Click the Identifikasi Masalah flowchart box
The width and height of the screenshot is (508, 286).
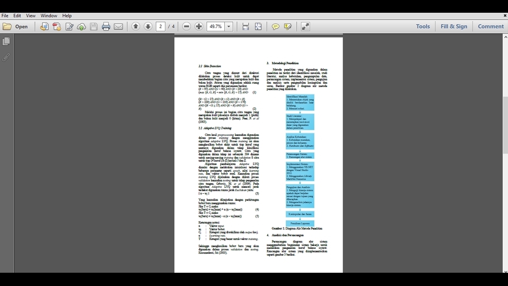click(x=300, y=102)
